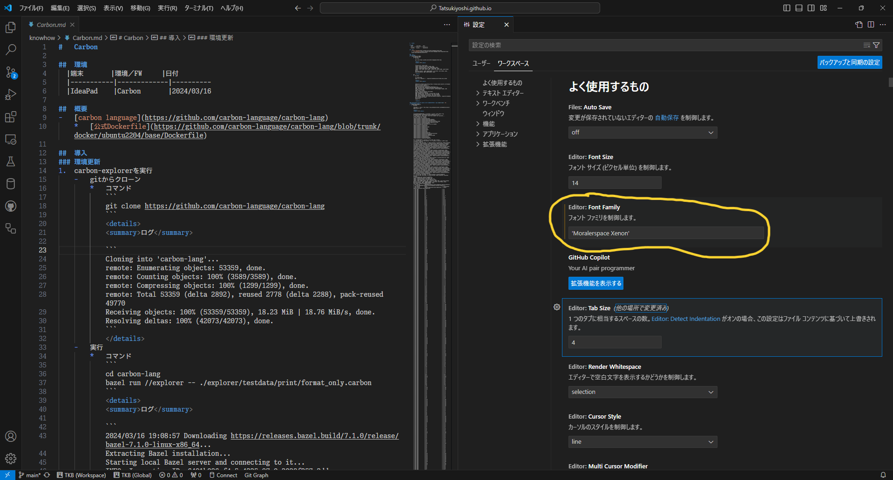Click the filter icon in settings search
The image size is (893, 480).
coord(876,45)
